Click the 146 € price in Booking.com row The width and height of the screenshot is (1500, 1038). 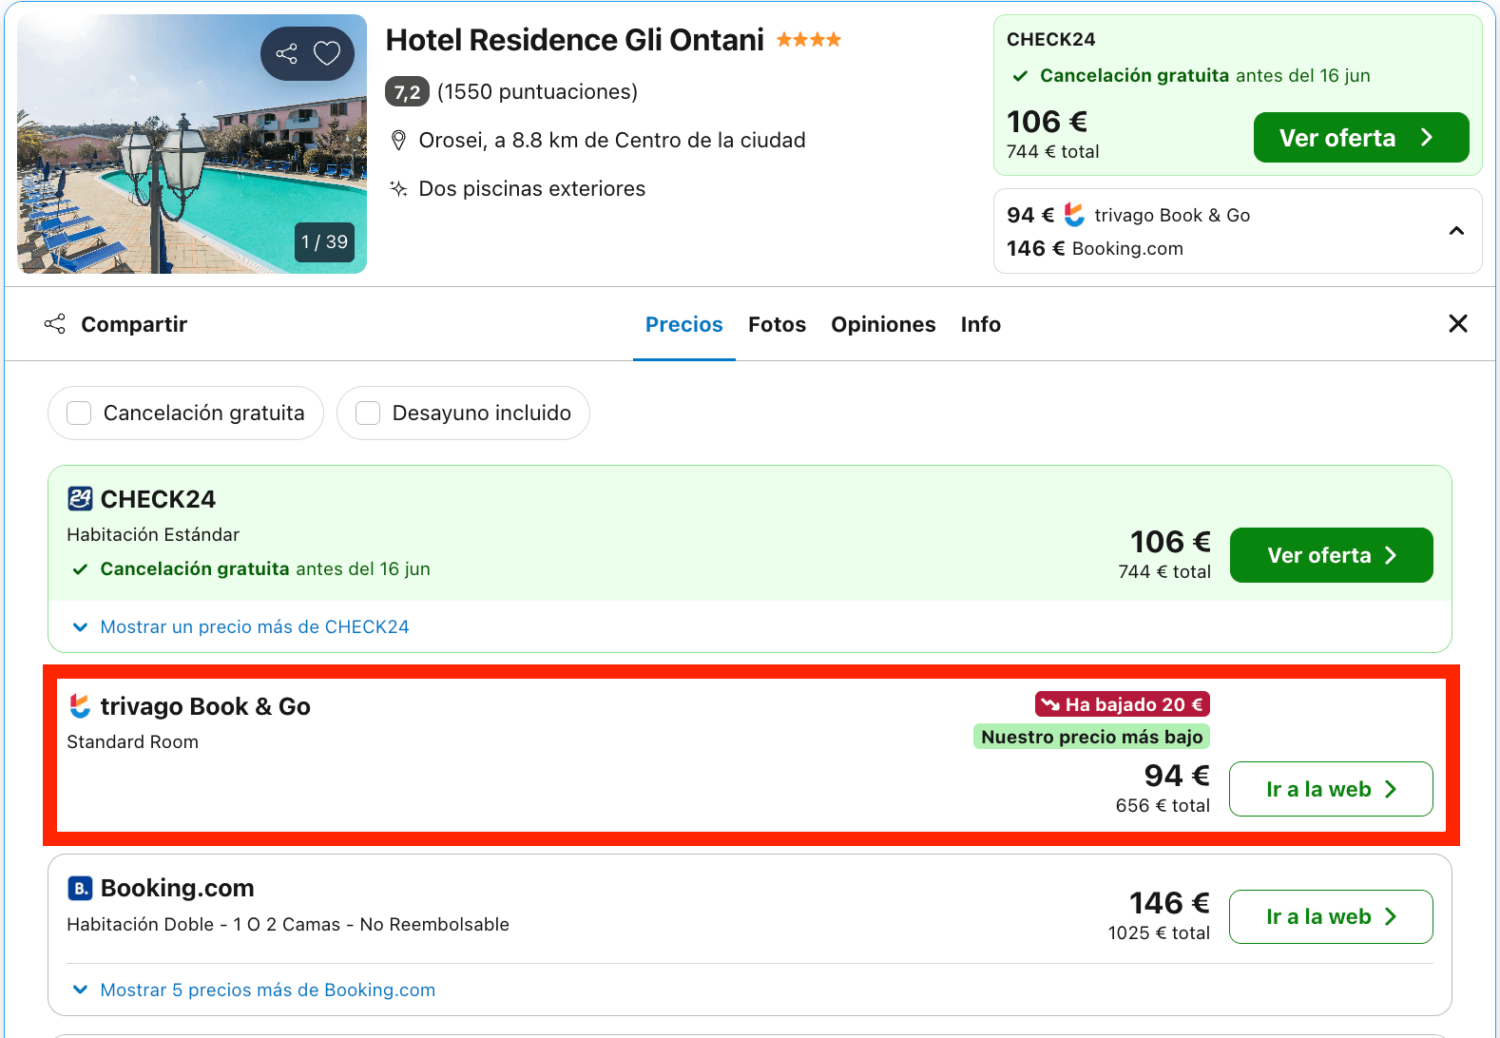1169,903
